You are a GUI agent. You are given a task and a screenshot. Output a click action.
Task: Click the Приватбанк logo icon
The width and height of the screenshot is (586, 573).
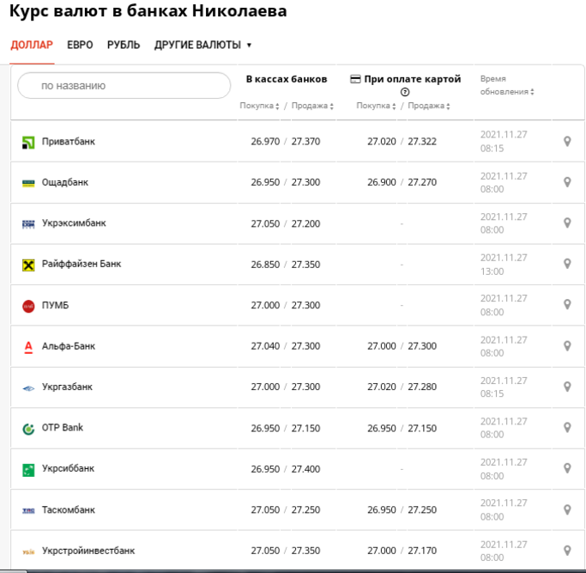(x=28, y=143)
